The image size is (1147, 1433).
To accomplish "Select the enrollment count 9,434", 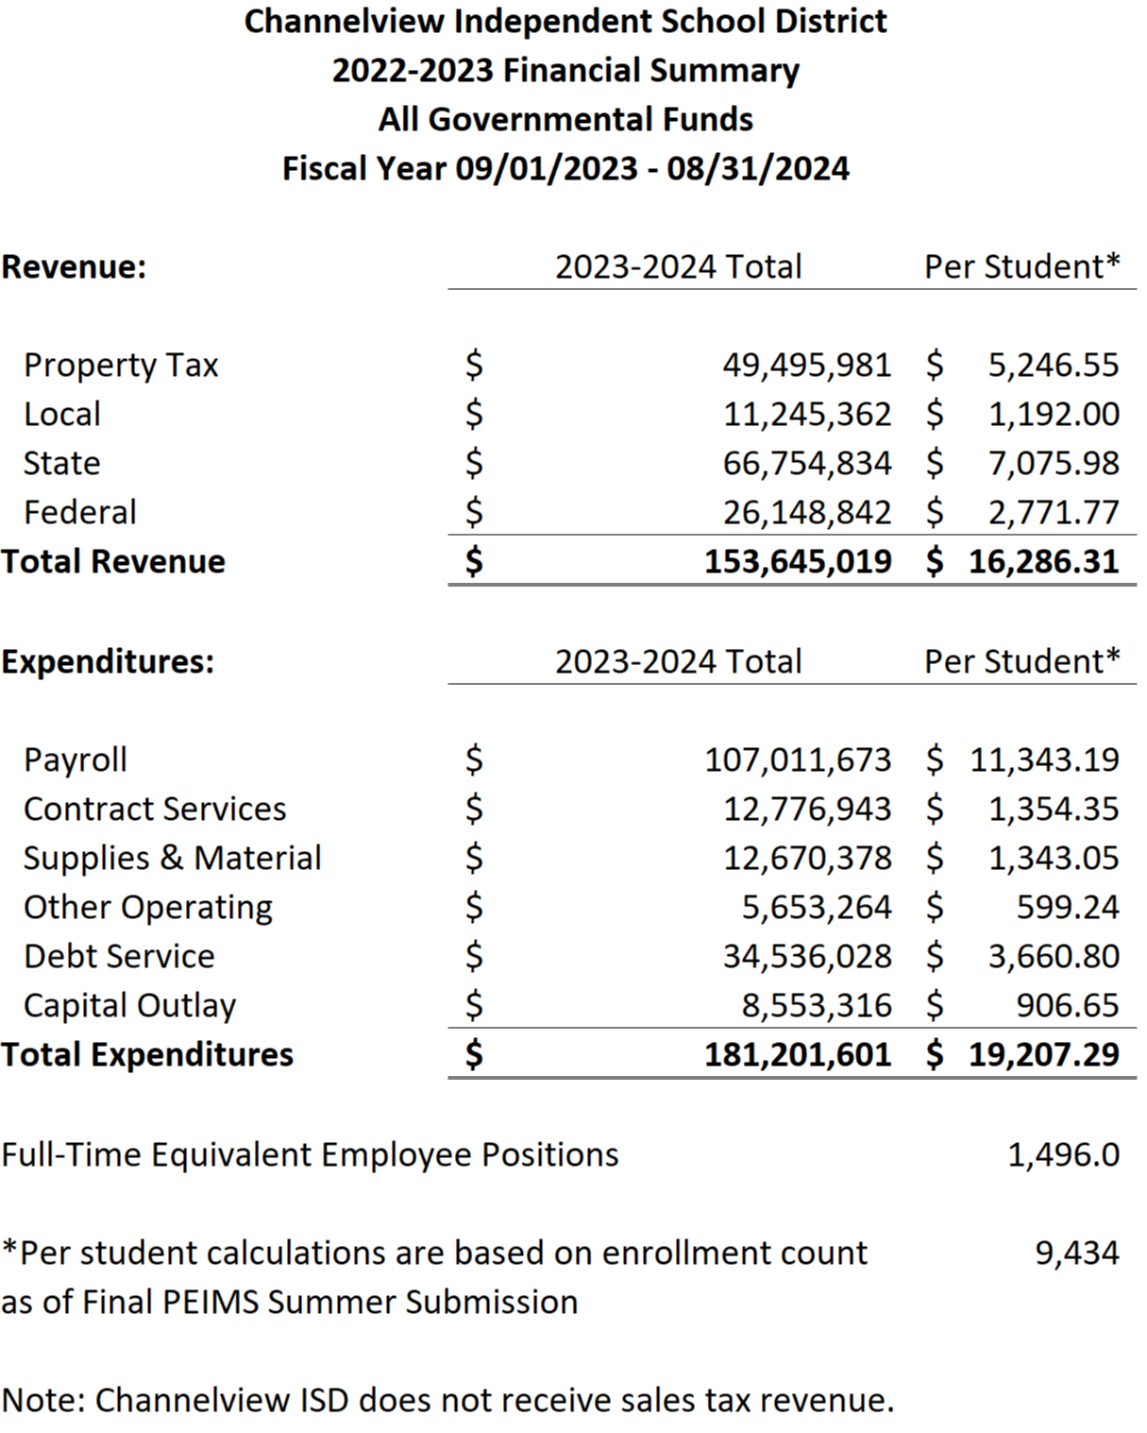I will click(x=1076, y=1254).
